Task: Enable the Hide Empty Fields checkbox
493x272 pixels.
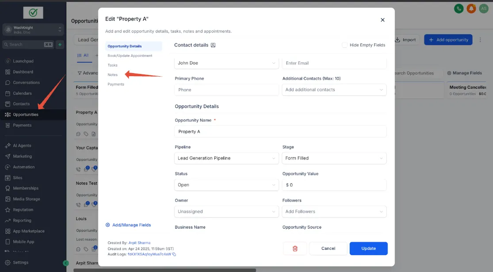Action: coord(344,45)
